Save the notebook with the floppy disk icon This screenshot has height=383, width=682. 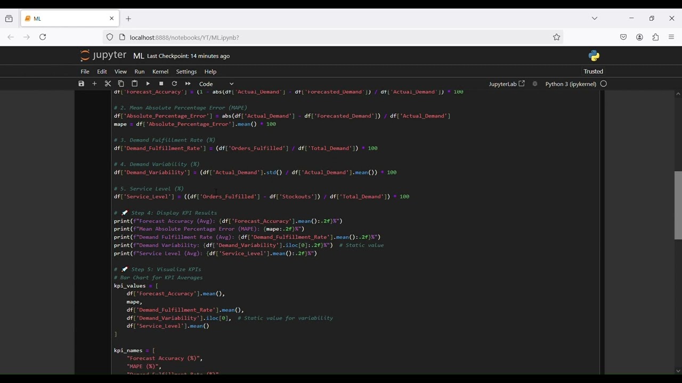click(x=82, y=84)
